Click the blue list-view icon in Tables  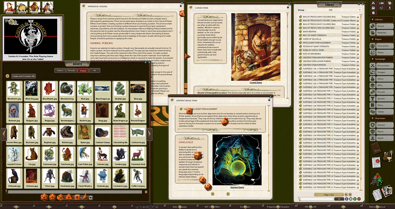(347, 199)
